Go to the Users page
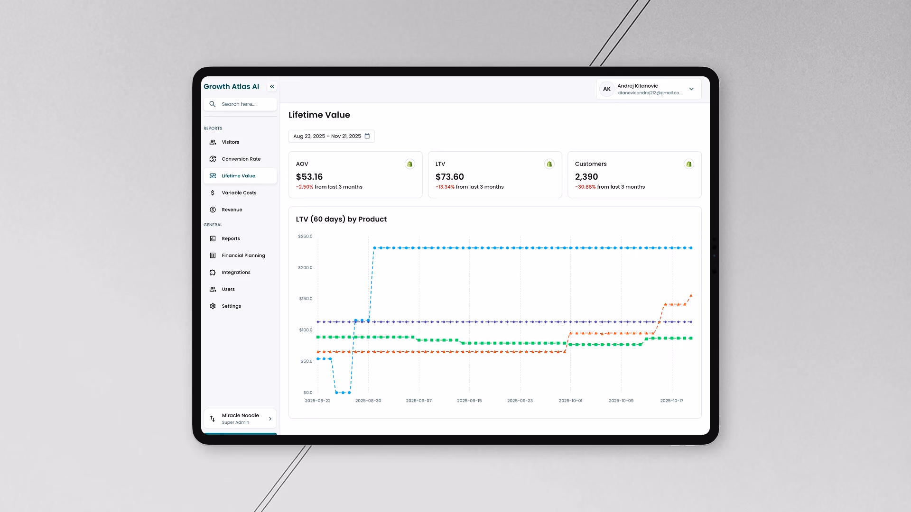This screenshot has width=911, height=512. 240,289
